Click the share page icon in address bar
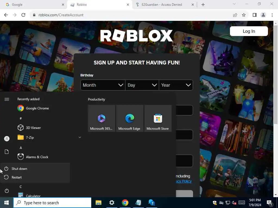This screenshot has width=278, height=208. click(x=235, y=15)
